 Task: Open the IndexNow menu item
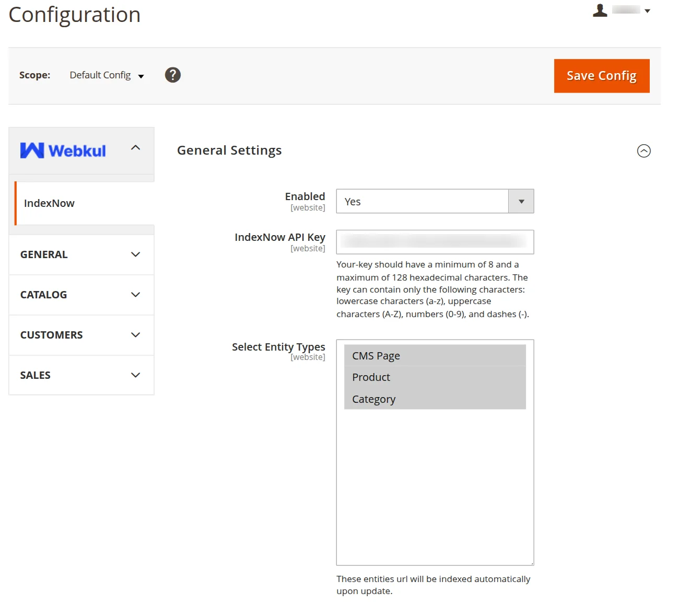click(x=50, y=203)
